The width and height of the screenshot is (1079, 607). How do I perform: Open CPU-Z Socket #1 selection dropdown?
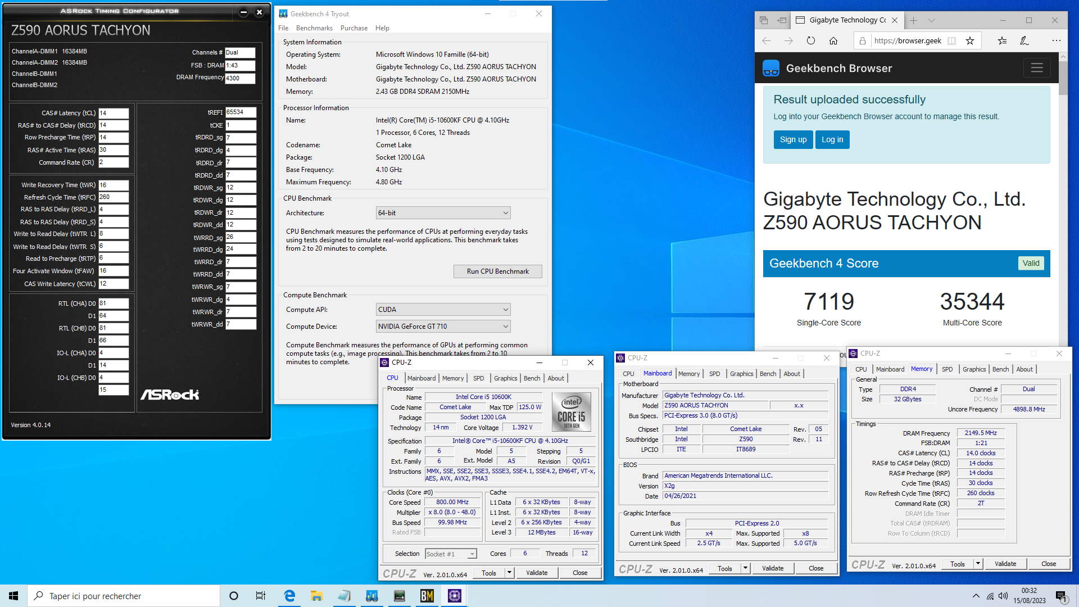(451, 554)
